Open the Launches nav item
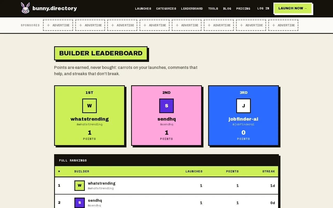Image resolution: width=333 pixels, height=208 pixels. pyautogui.click(x=143, y=9)
